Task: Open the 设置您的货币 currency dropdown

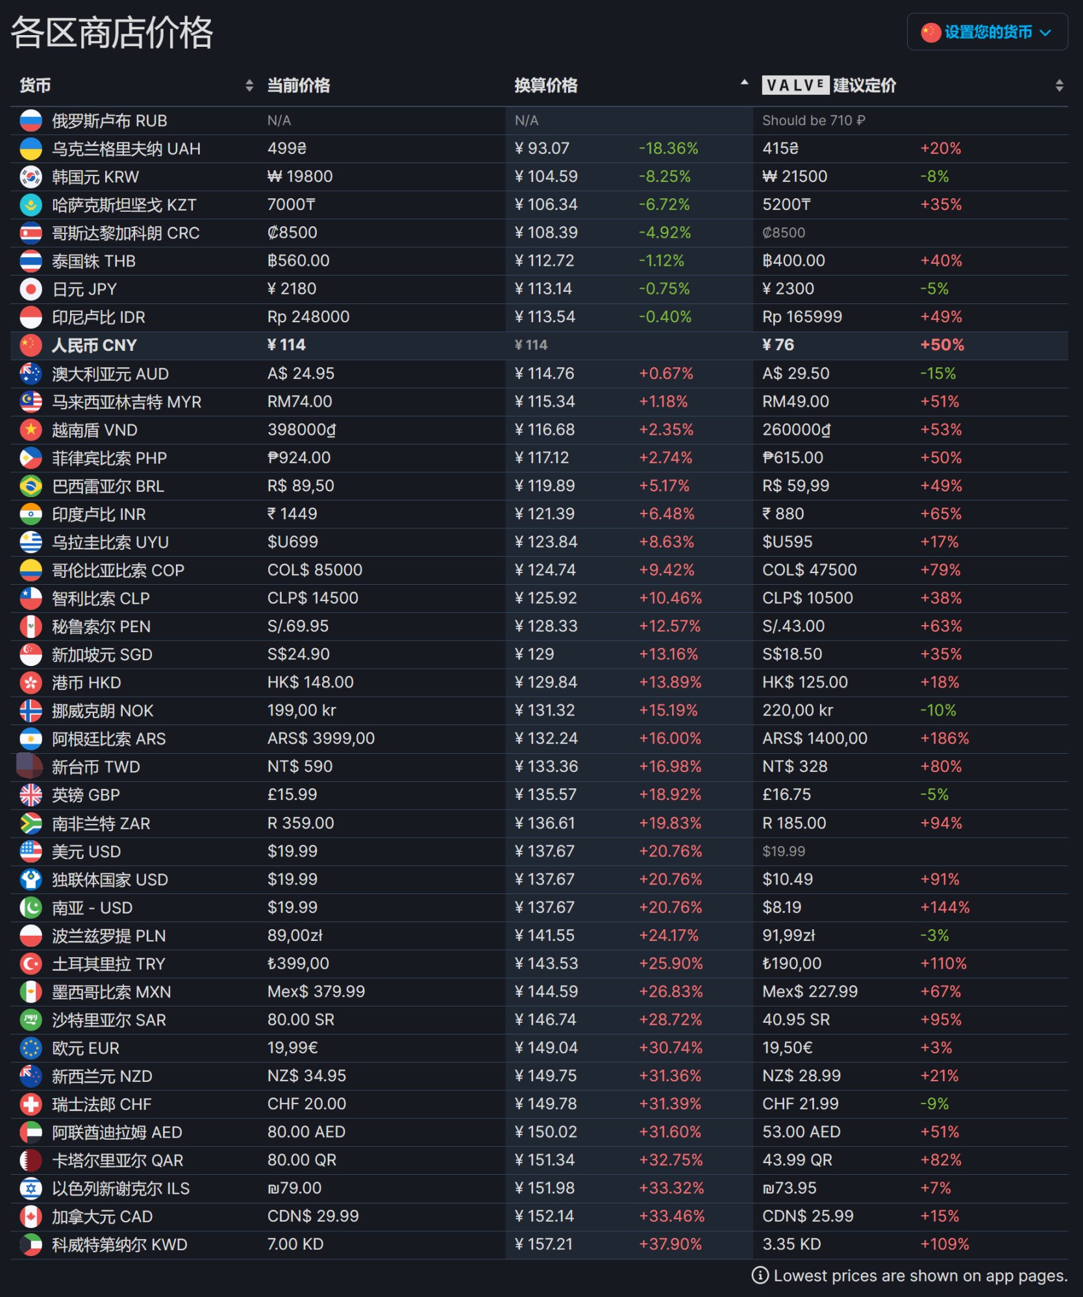Action: (987, 32)
